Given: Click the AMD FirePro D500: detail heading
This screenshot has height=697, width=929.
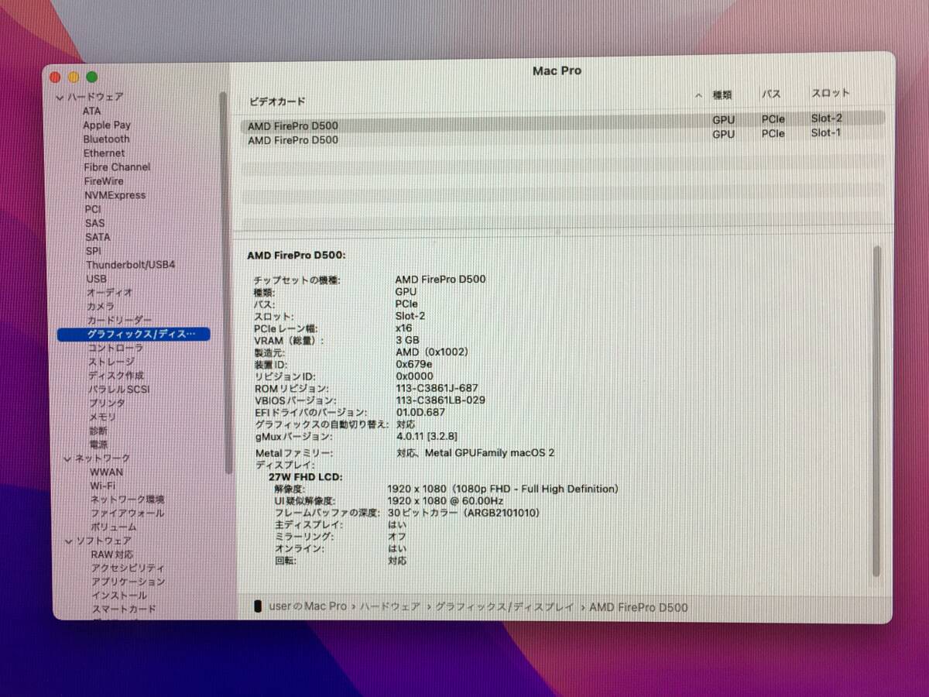Looking at the screenshot, I should click(297, 255).
